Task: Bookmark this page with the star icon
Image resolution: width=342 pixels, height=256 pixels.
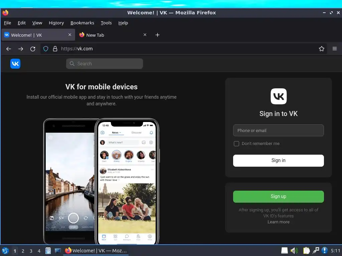Action: click(x=322, y=49)
